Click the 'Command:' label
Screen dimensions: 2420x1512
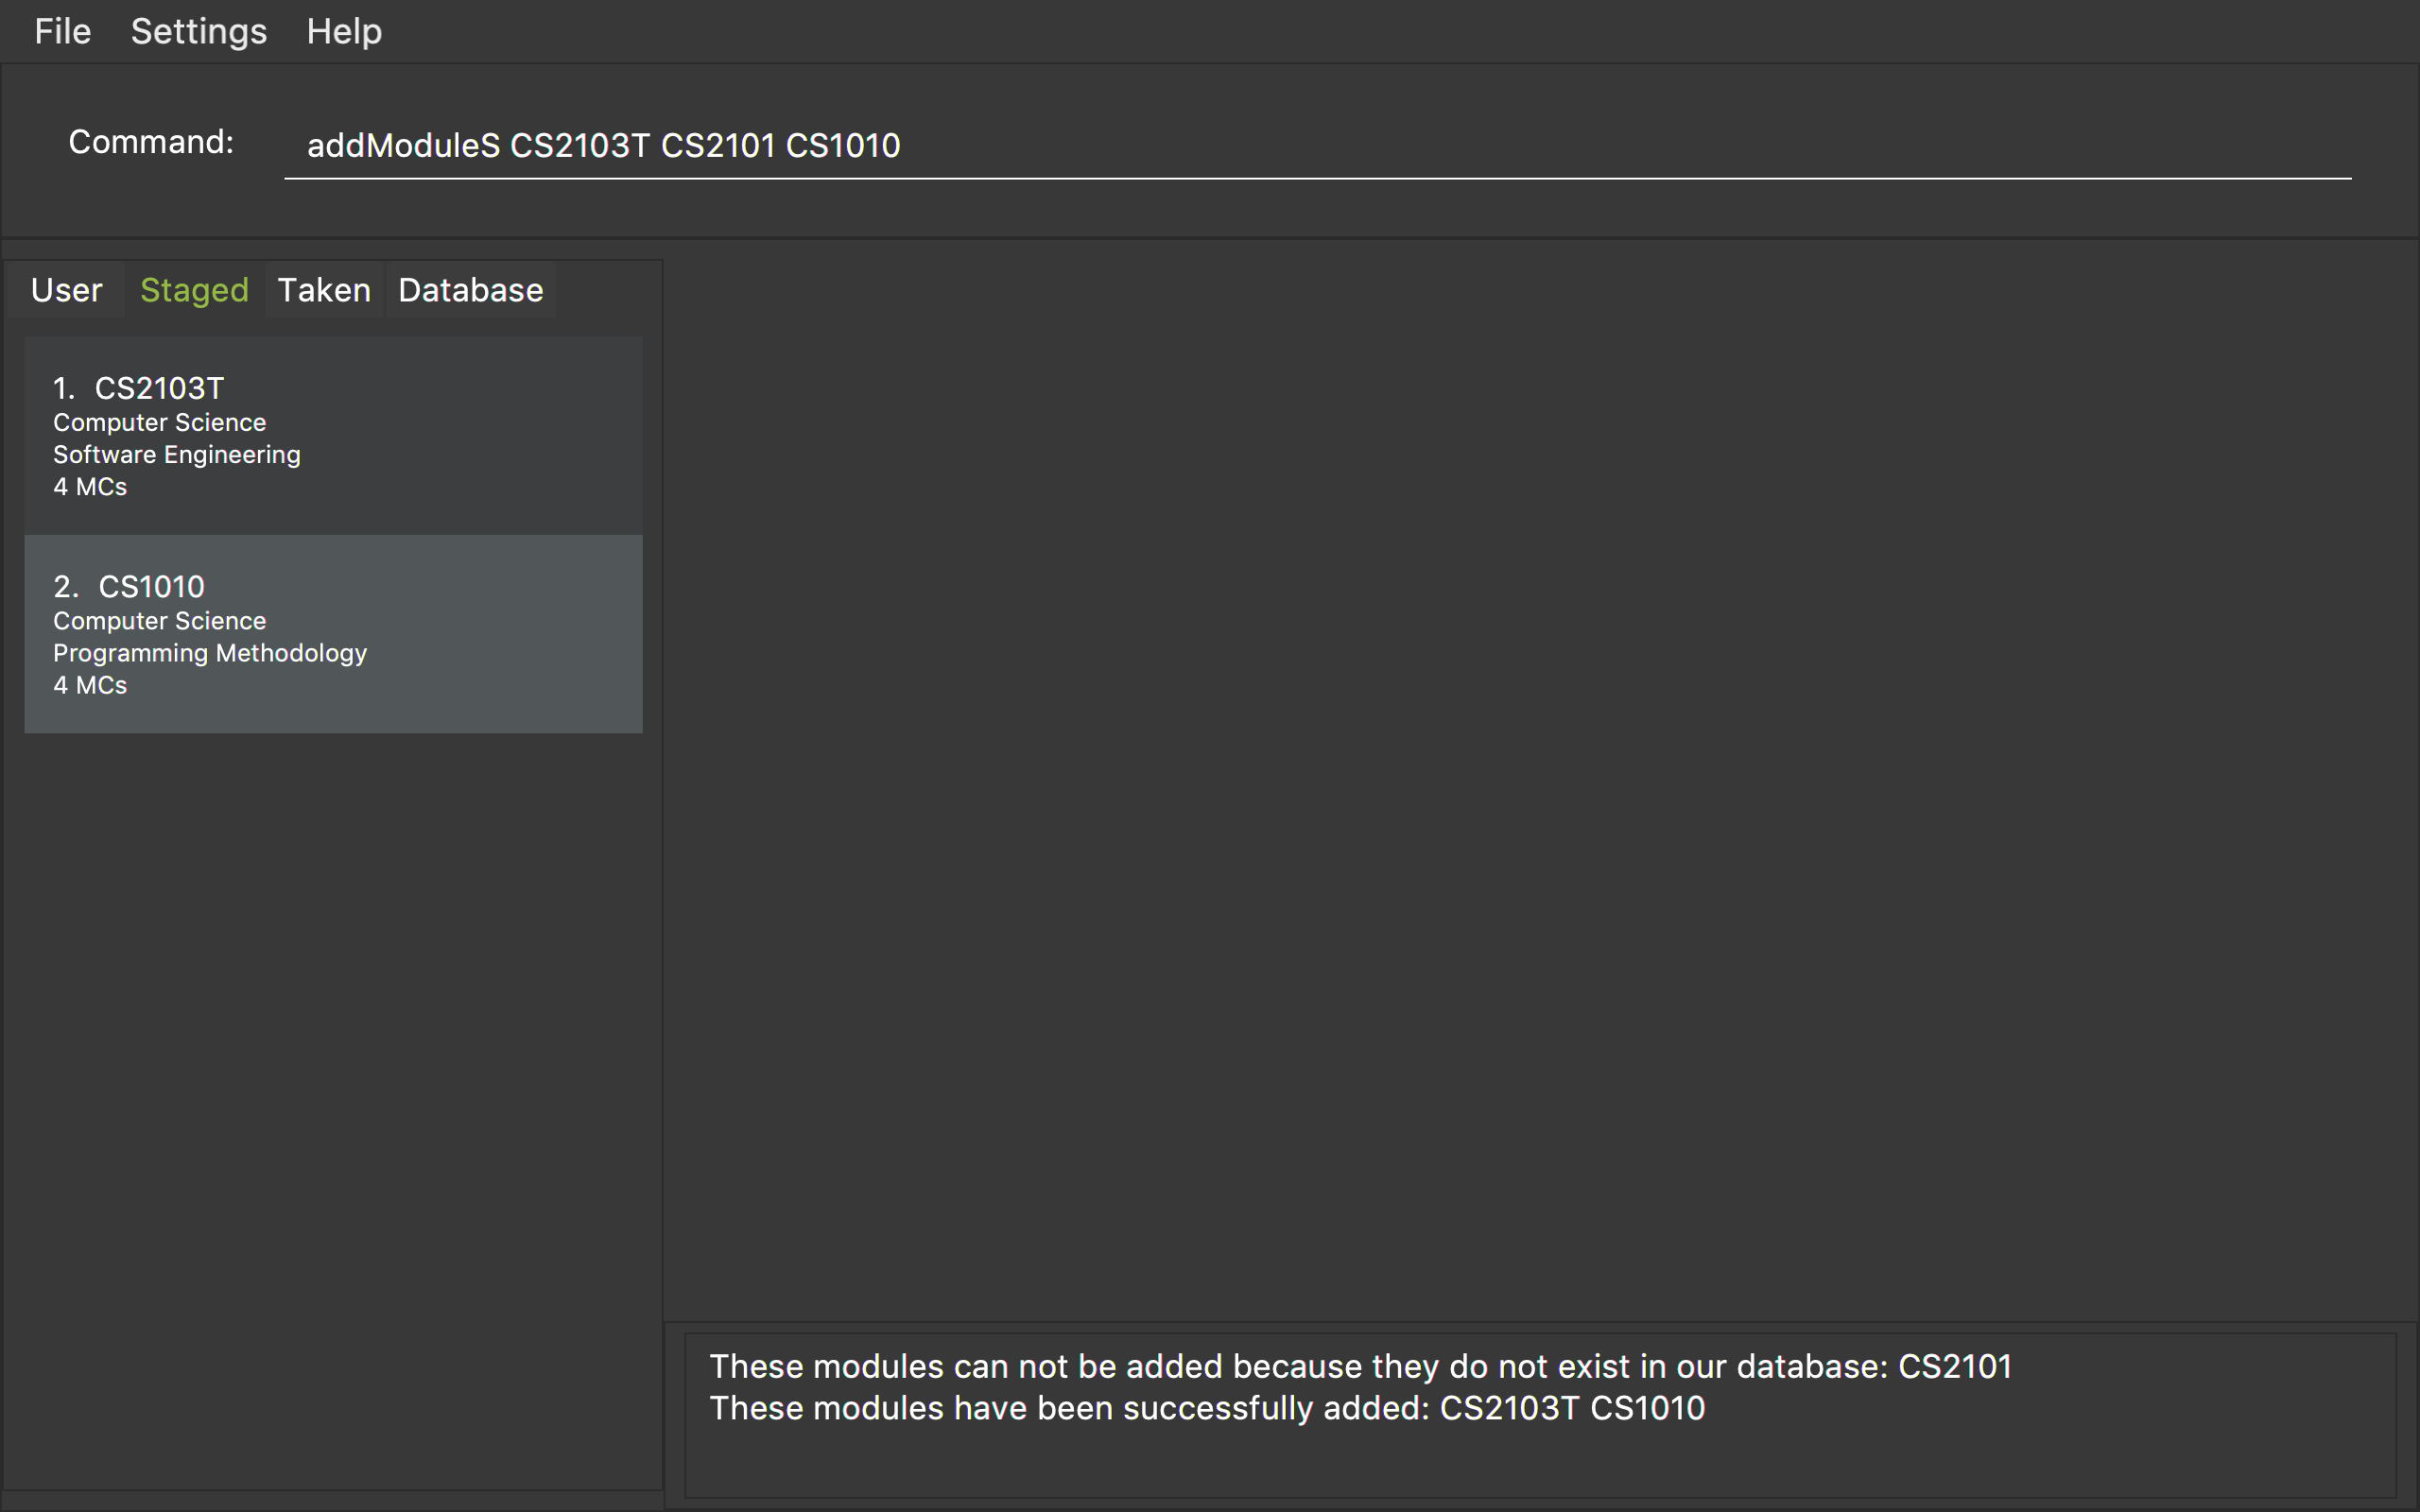pos(151,142)
